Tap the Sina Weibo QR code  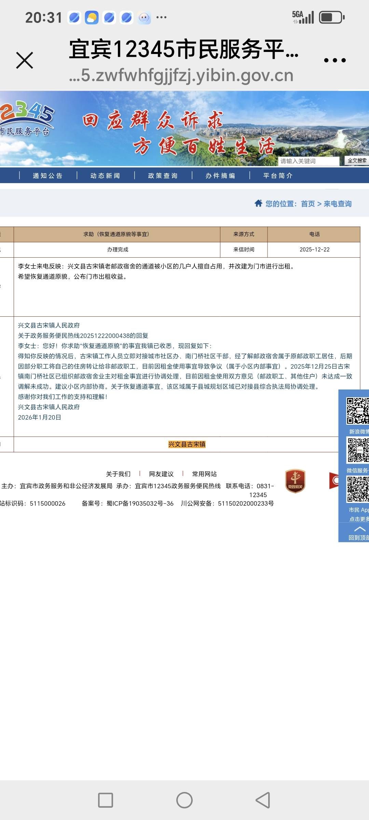357,411
